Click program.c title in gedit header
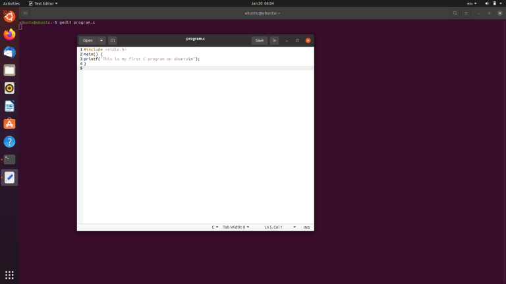 coord(196,39)
